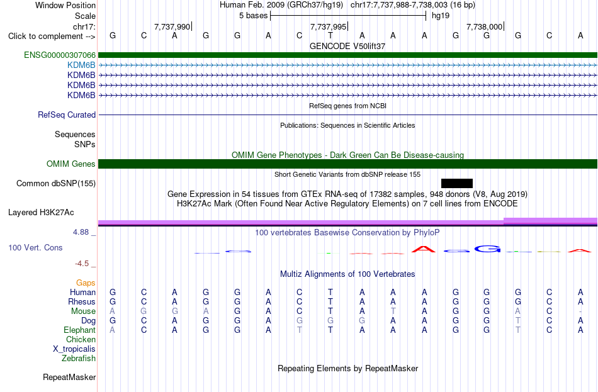Click 'Publications: Sequences in Scientific Articles' title
Image resolution: width=598 pixels, height=392 pixels.
pyautogui.click(x=347, y=125)
